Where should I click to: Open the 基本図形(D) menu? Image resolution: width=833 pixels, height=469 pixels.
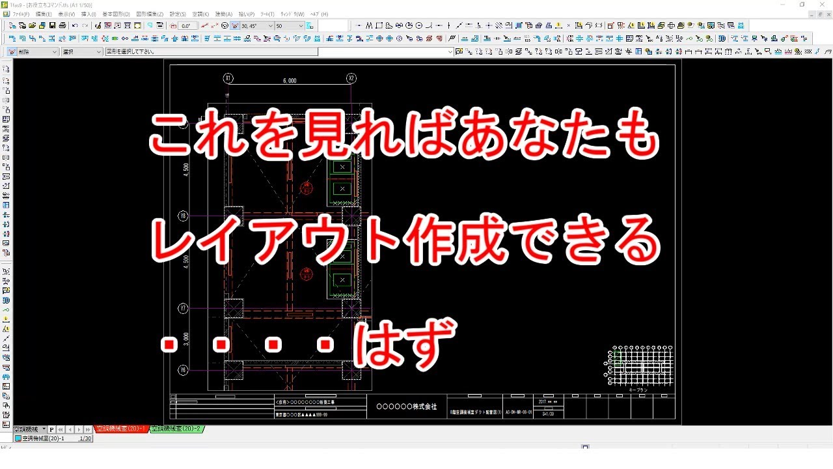coord(116,14)
